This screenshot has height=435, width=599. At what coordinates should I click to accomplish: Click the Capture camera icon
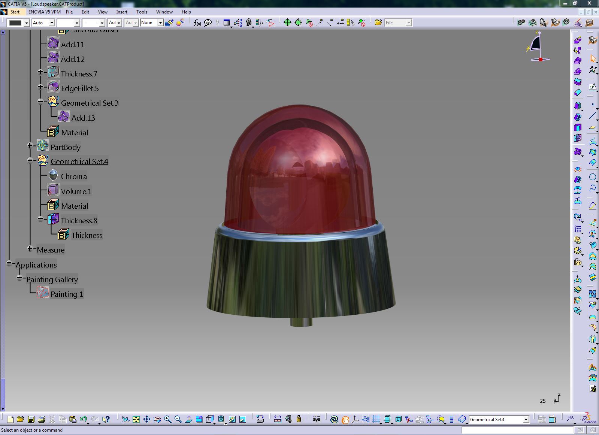317,419
